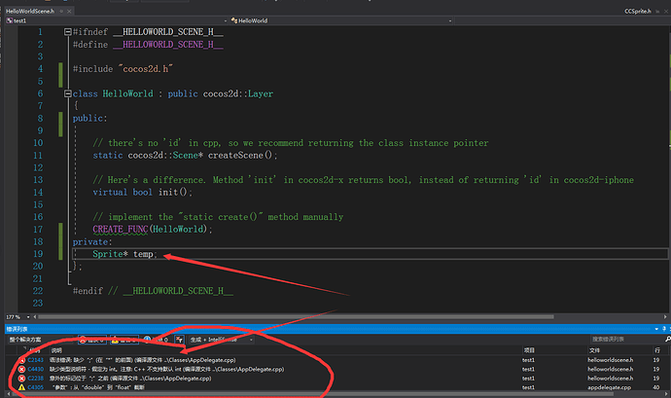The height and width of the screenshot is (398, 671).
Task: Select the double to float truncation warning
Action: point(98,387)
